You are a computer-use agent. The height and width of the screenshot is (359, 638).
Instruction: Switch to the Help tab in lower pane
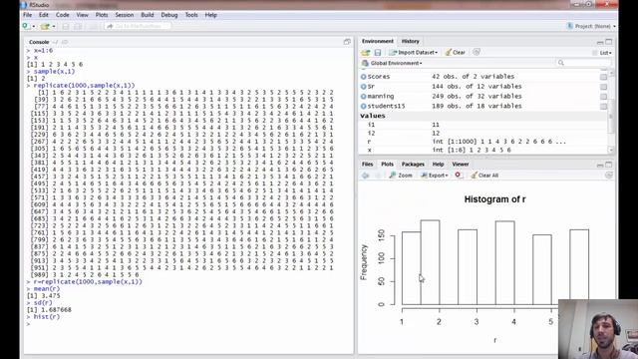(438, 164)
